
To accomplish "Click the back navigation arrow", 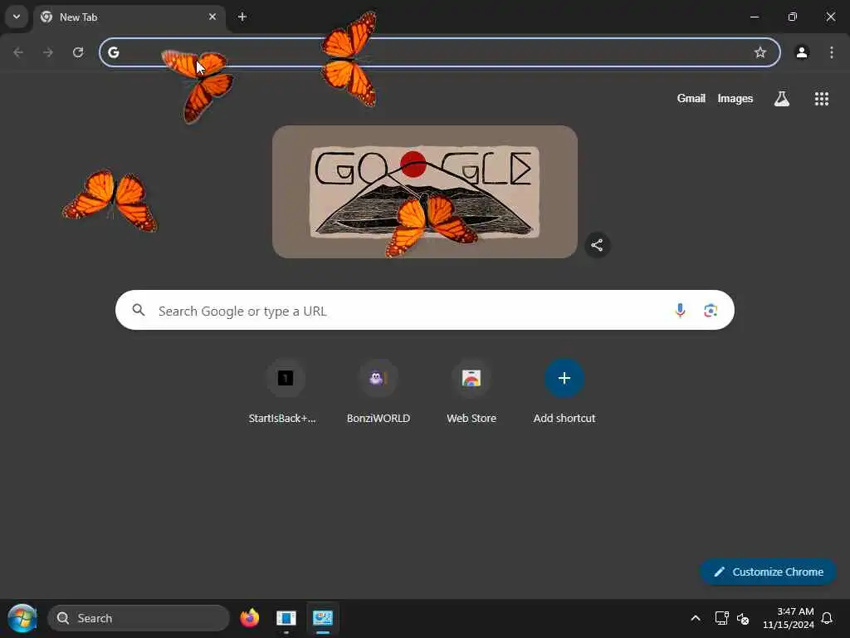I will click(18, 52).
